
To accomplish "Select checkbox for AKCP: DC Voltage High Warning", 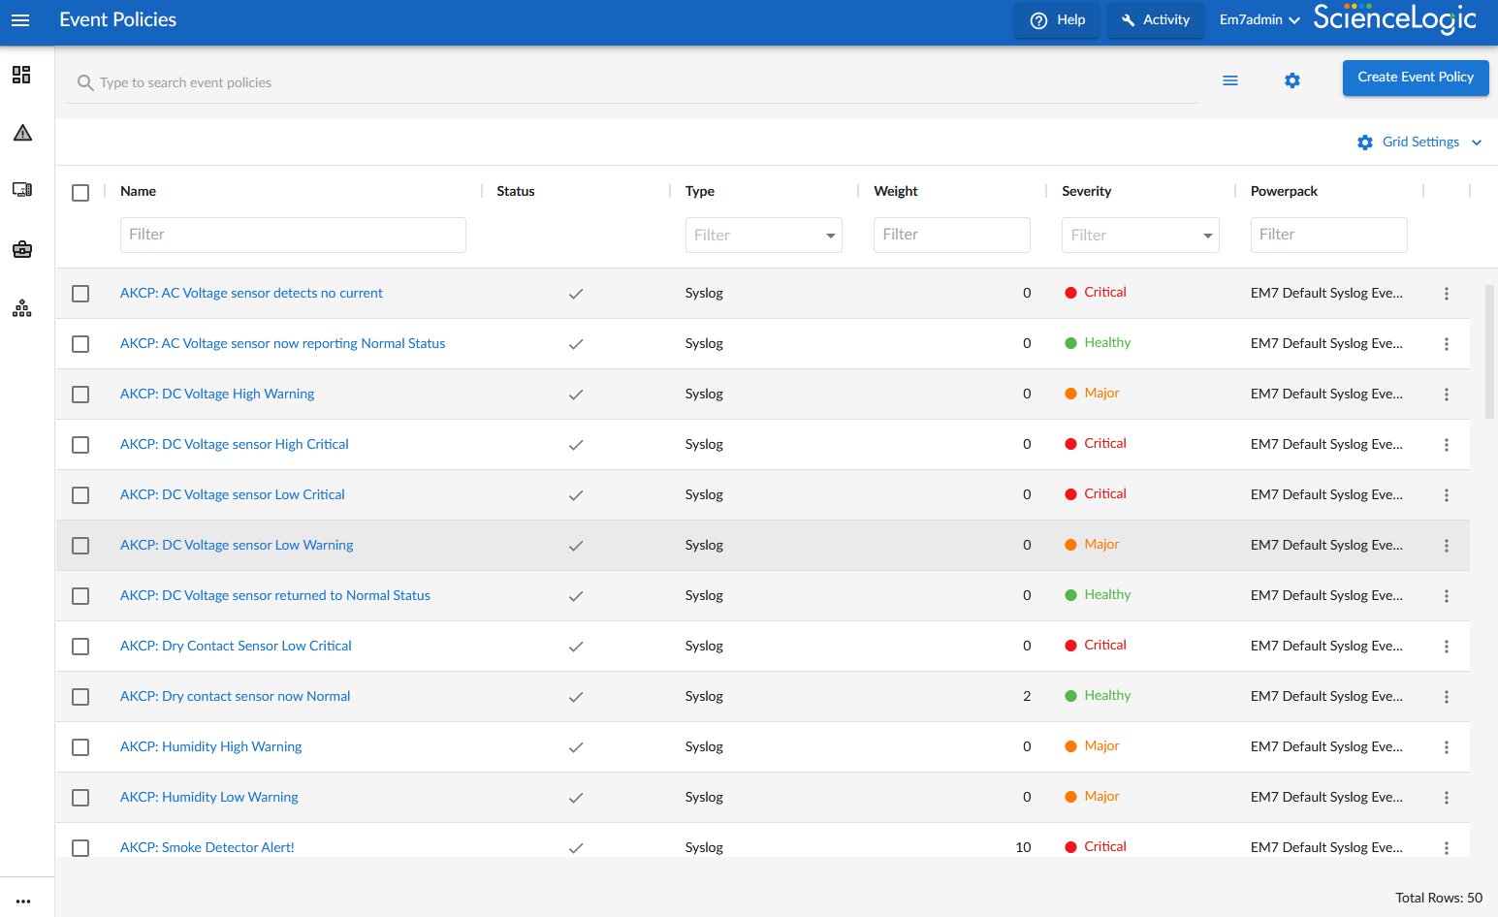I will tap(80, 395).
